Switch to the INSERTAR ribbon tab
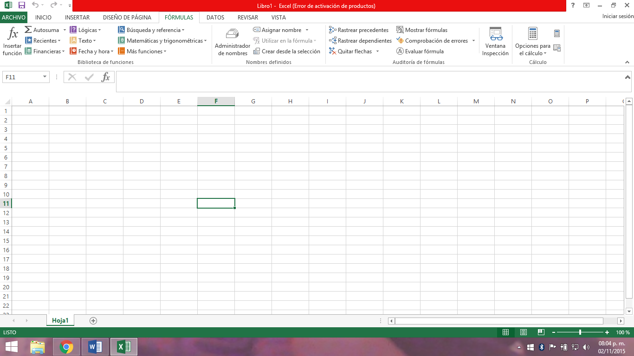The image size is (634, 356). coord(77,18)
